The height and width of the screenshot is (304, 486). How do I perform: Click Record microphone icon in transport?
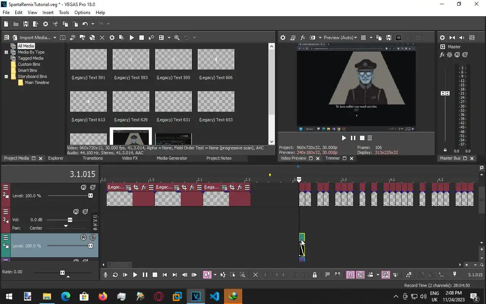click(106, 275)
